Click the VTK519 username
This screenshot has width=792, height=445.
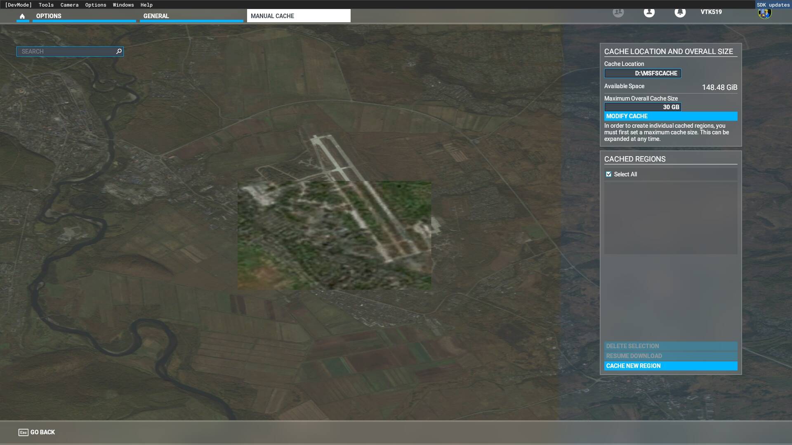[x=711, y=12]
